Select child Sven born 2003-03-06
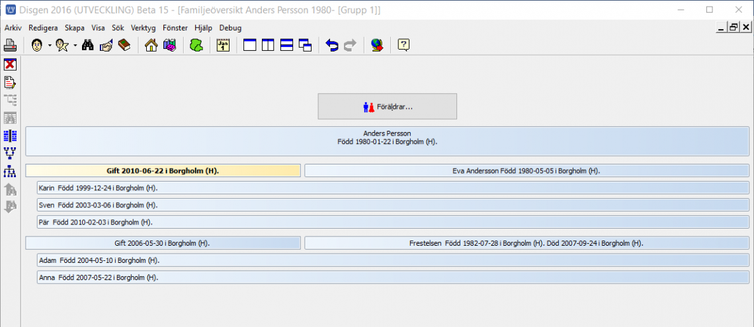The height and width of the screenshot is (327, 754). [x=393, y=205]
